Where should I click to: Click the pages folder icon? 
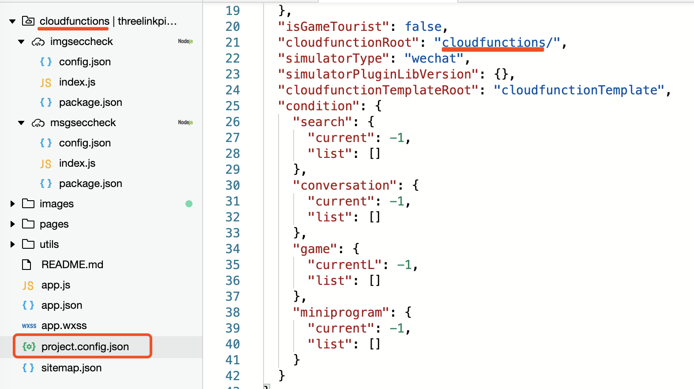click(28, 224)
